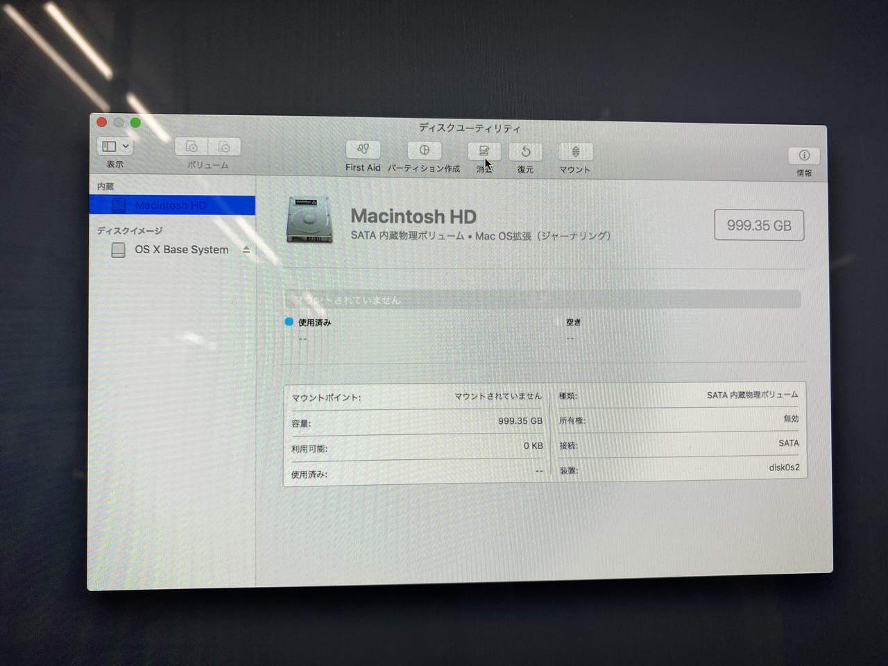Click the 消去 erase toolbar icon
Screen dimensions: 888x666
pyautogui.click(x=484, y=151)
